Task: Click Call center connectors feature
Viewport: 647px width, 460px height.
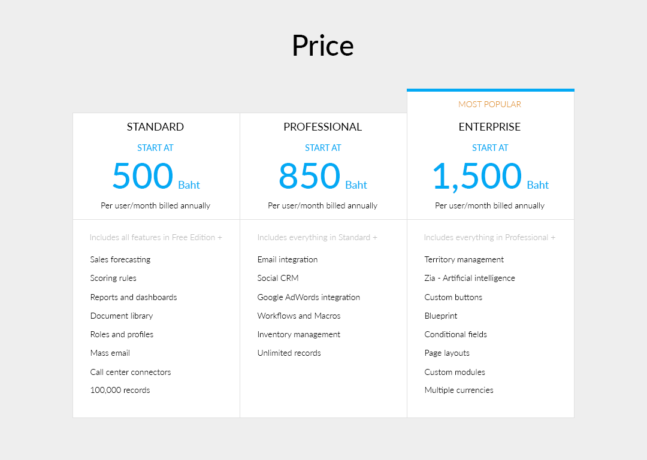Action: [x=131, y=372]
